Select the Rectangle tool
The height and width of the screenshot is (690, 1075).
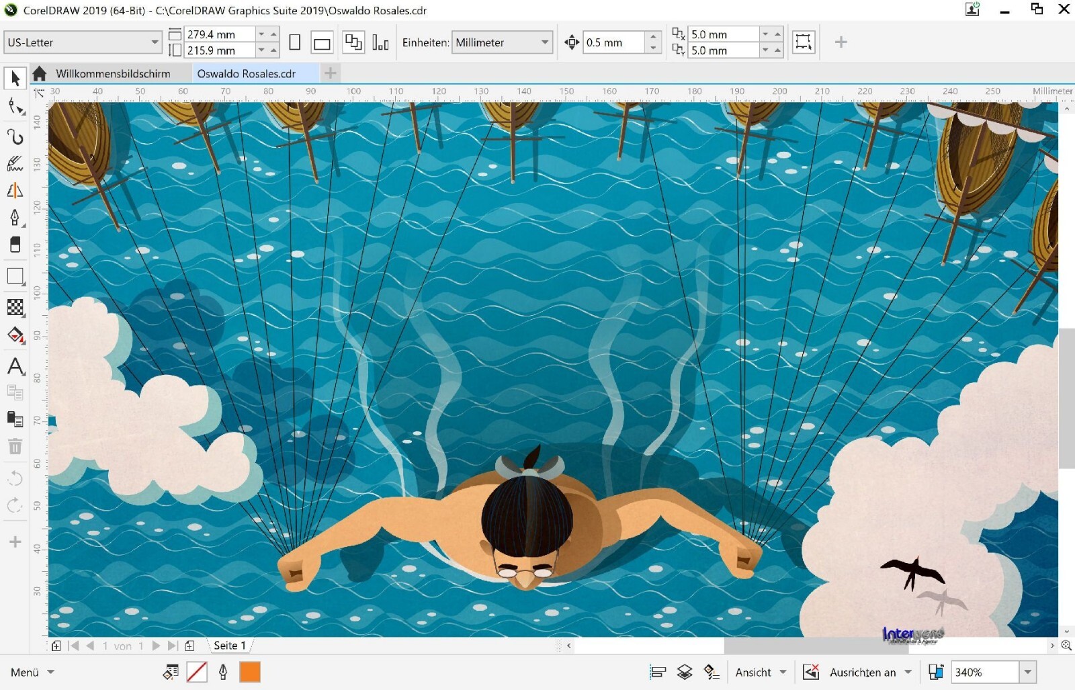pyautogui.click(x=15, y=275)
